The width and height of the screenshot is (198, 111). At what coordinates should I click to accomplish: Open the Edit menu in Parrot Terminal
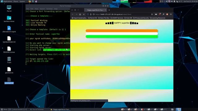tap(32, 9)
